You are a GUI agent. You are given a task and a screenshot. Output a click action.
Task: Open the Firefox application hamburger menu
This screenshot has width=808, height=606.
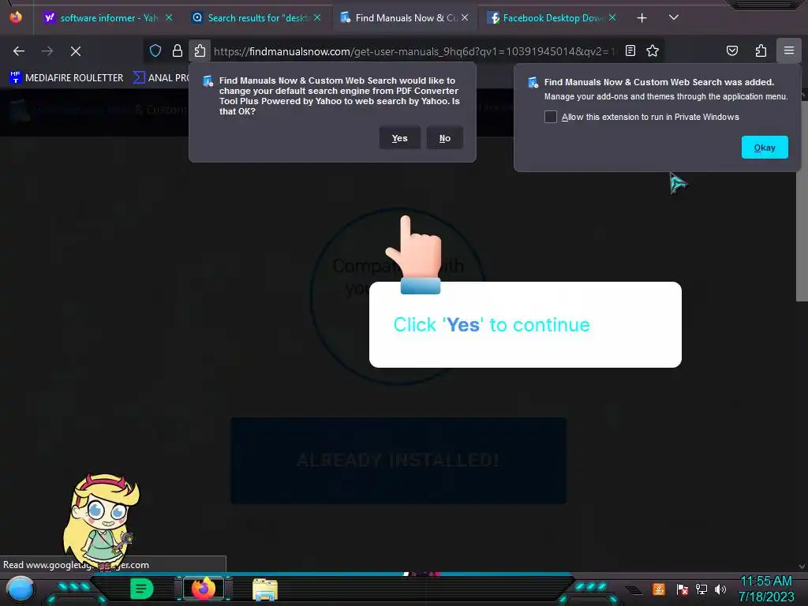pyautogui.click(x=789, y=50)
